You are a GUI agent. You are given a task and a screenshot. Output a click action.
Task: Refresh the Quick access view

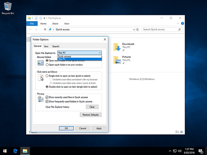[137, 30]
